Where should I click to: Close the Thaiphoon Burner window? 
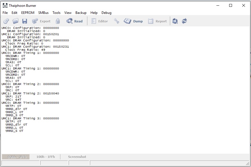[243, 5]
